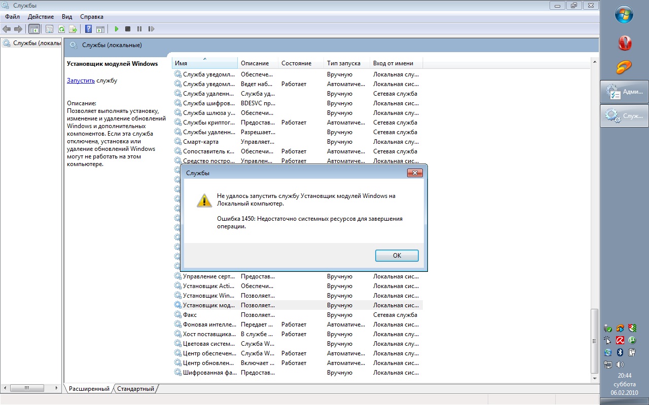
Task: Click the cursor-with-sparkle tray icon
Action: [x=608, y=340]
